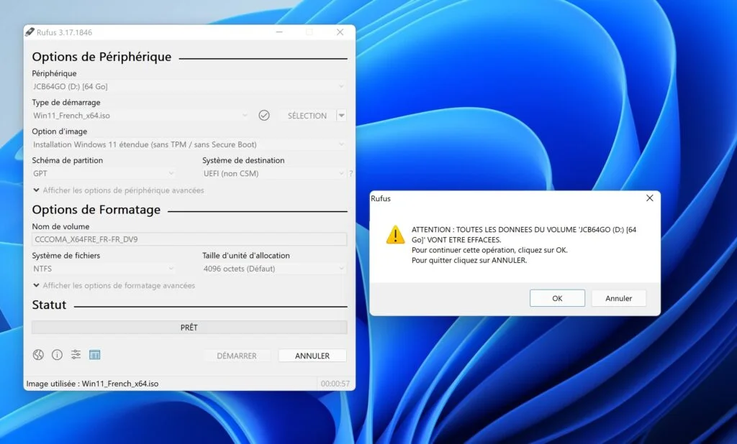Click the About info icon
Screen dimensions: 737x444
click(57, 355)
